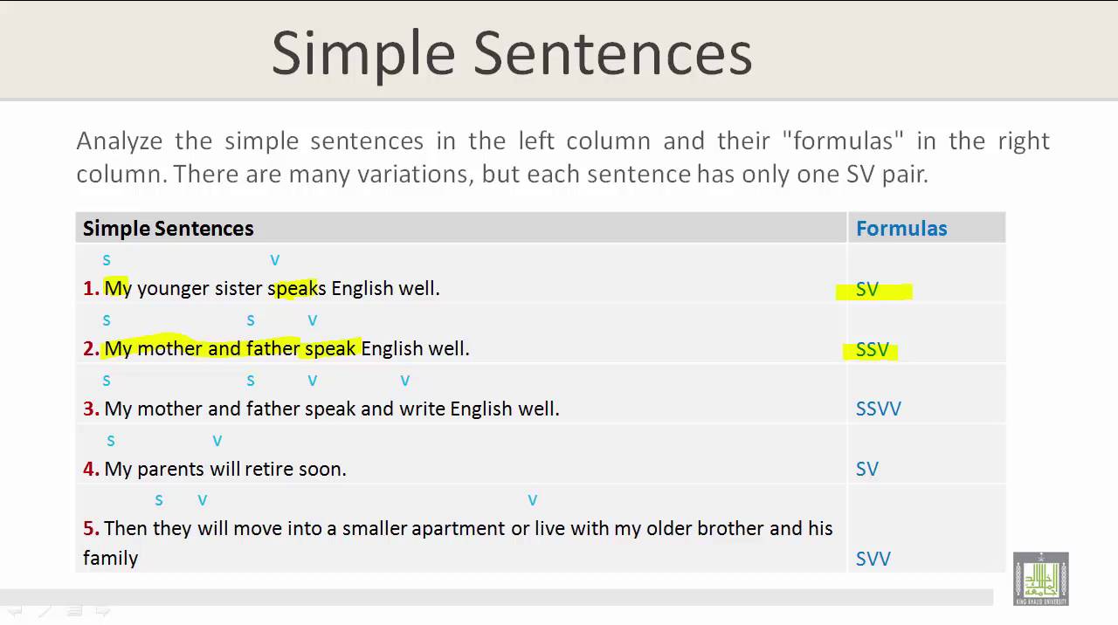Click the highlighted SSV formula
Viewport: 1118px width, 625px height.
[x=872, y=349]
